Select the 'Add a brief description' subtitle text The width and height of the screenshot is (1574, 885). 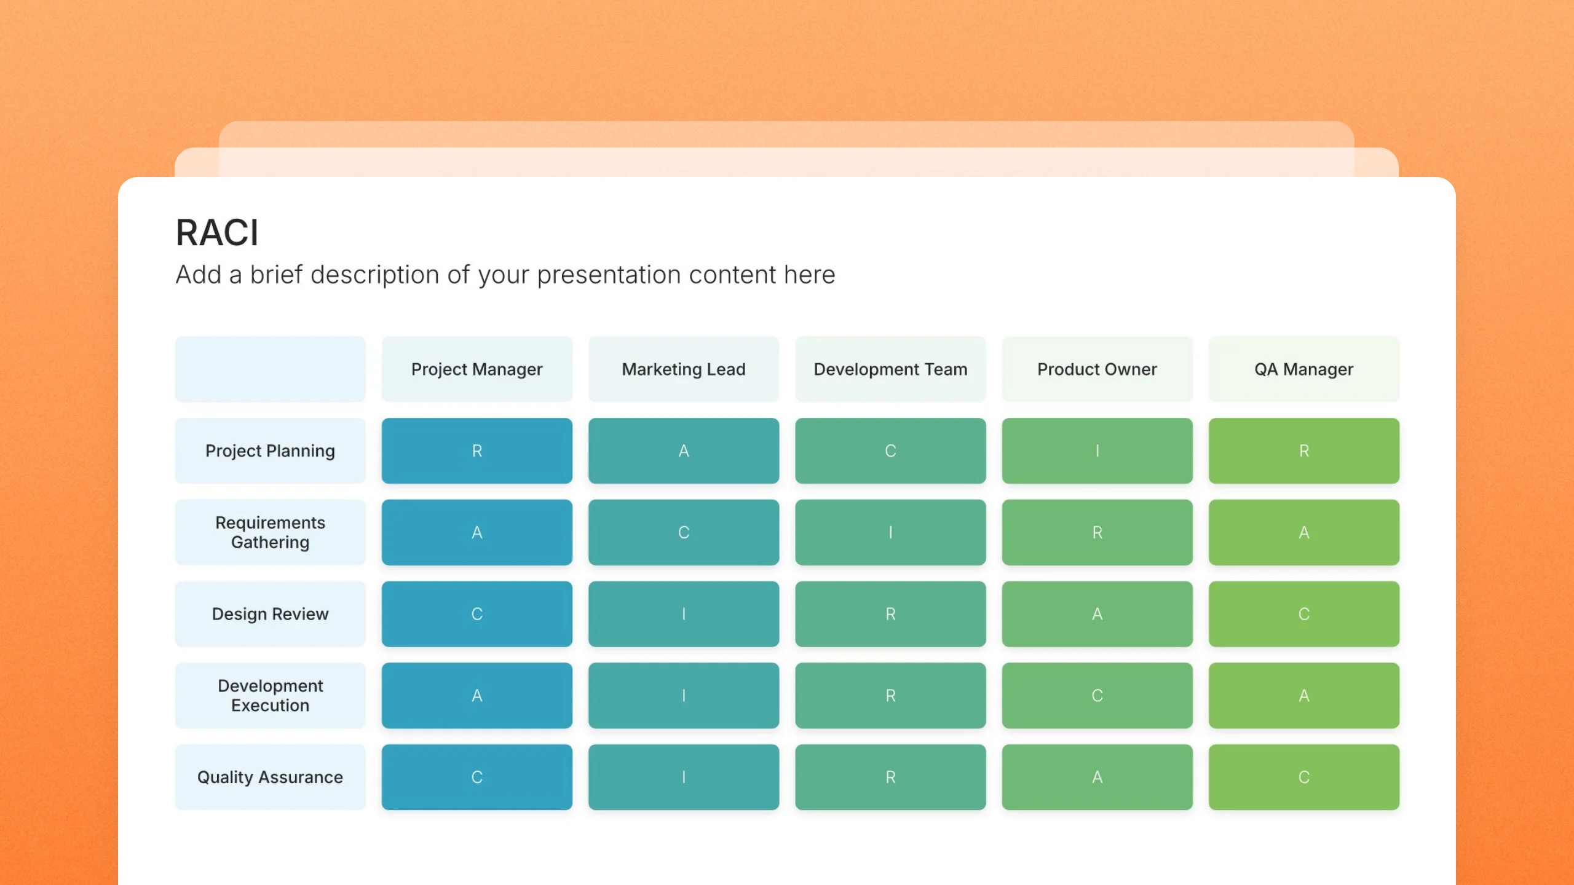pos(505,275)
